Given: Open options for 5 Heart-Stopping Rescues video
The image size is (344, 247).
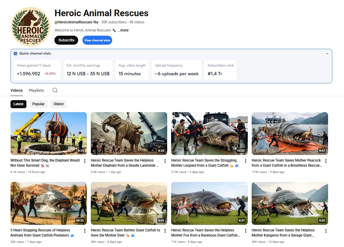Looking at the screenshot, I should point(85,231).
